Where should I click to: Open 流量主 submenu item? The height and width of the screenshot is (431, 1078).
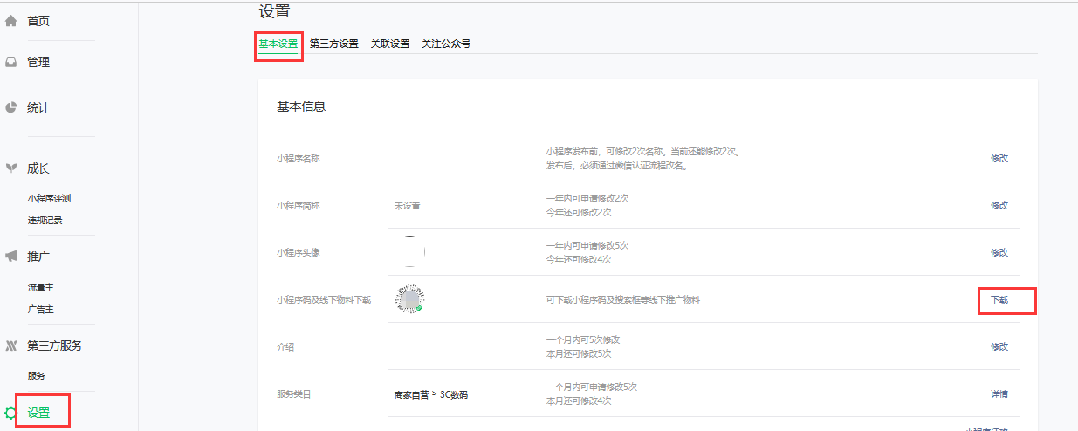pos(40,288)
